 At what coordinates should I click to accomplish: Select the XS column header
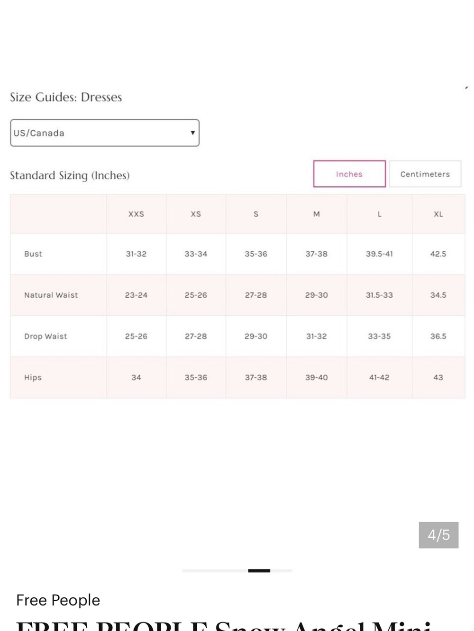point(196,214)
